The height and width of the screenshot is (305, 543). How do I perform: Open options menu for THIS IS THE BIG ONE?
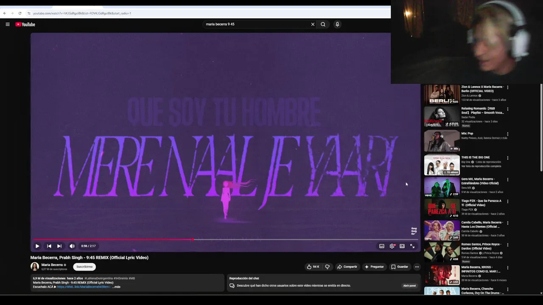coord(508,158)
